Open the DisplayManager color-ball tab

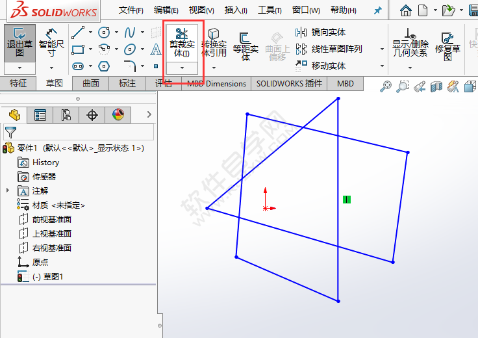tap(118, 115)
